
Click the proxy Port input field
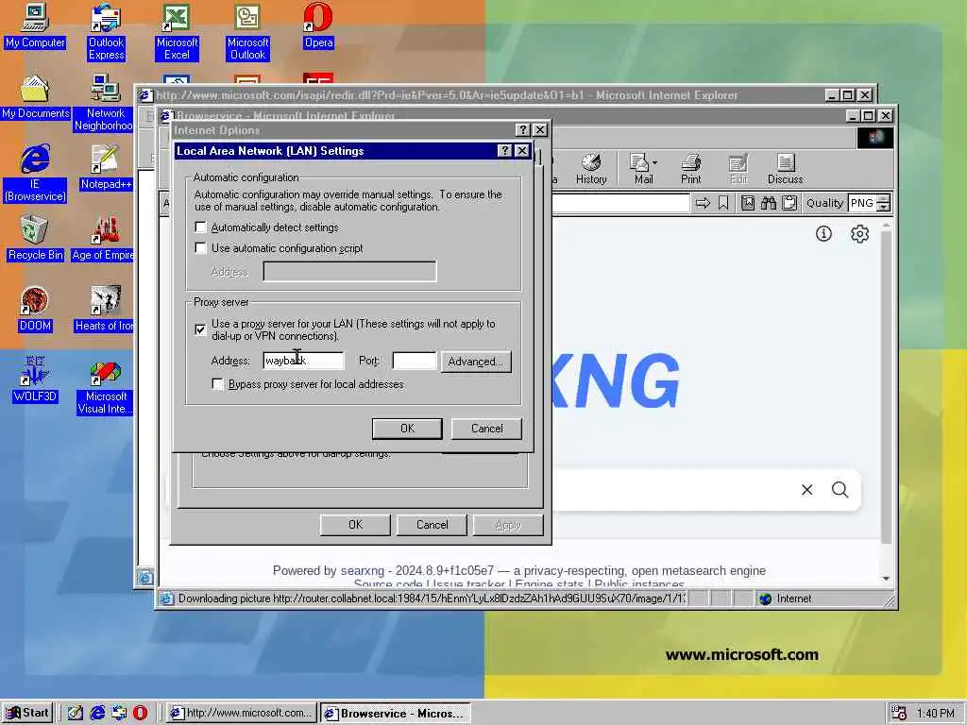click(x=415, y=361)
